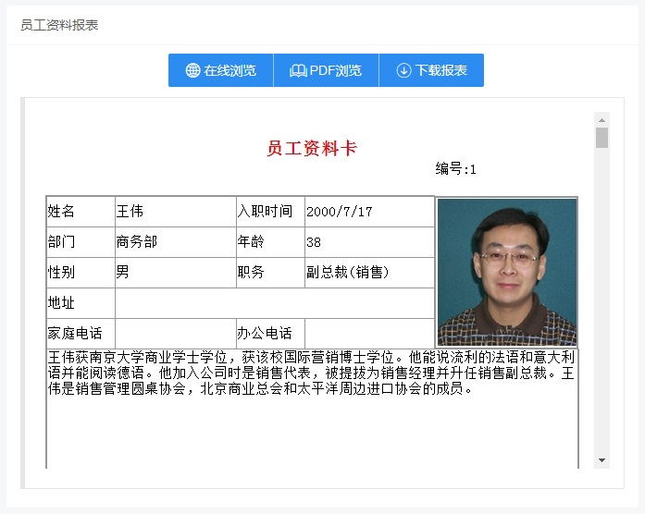Click the 员工资料报表 page heading
645x514 pixels.
(59, 25)
